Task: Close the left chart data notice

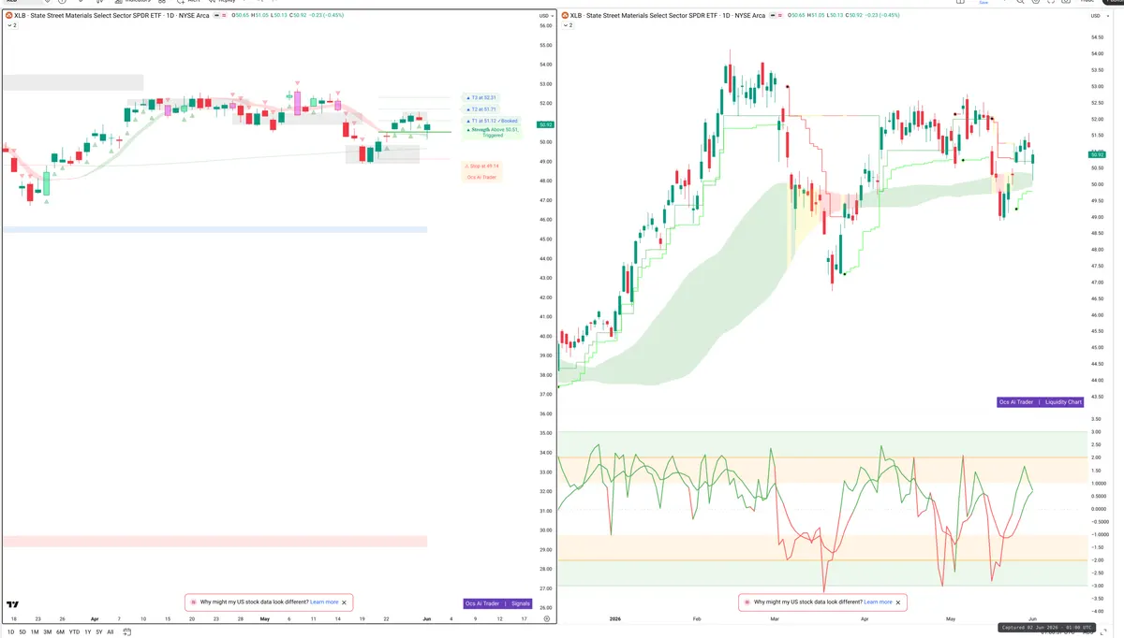Action: 345,602
